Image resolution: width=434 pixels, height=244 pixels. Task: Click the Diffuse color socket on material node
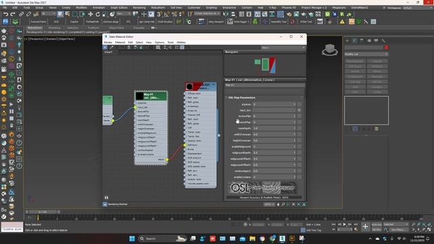pos(185,94)
